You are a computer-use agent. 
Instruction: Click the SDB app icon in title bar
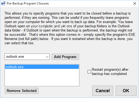coord(3,3)
